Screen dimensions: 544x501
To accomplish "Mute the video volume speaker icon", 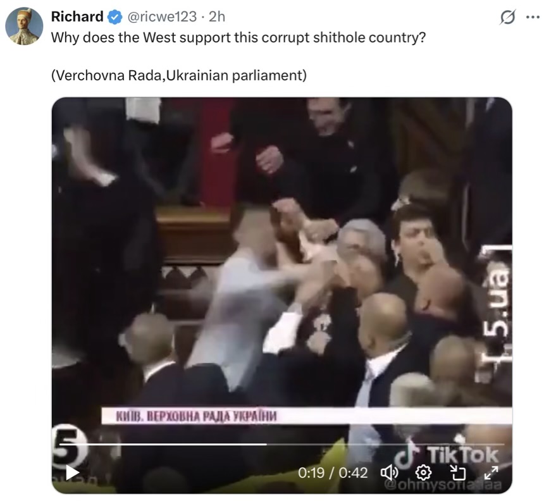I will (x=390, y=472).
